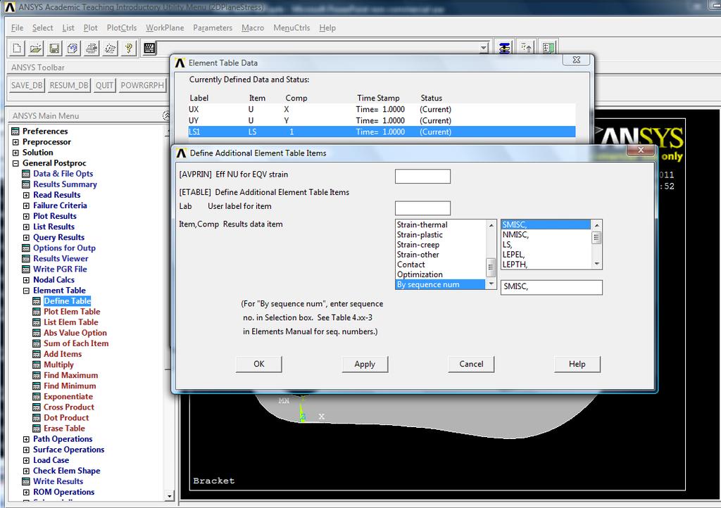721x508 pixels.
Task: Collapse the General Postproc node
Action: tap(15, 163)
